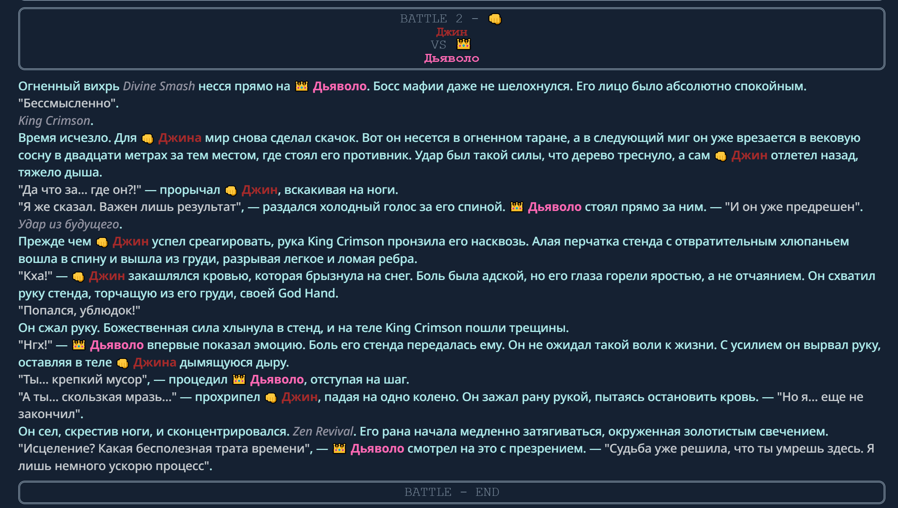Click the crown icon after "за его спиной."

click(516, 207)
